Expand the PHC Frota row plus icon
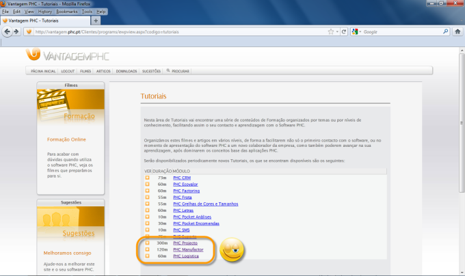This screenshot has height=276, width=465. pyautogui.click(x=147, y=197)
